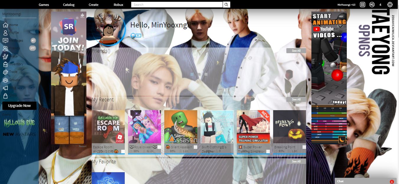Click inside the Search input field
The width and height of the screenshot is (399, 184).
point(177,4)
